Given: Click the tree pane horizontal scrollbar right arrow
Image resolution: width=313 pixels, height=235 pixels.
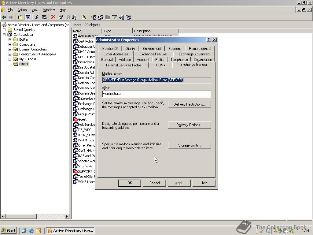Looking at the screenshot, I should pyautogui.click(x=67, y=216).
